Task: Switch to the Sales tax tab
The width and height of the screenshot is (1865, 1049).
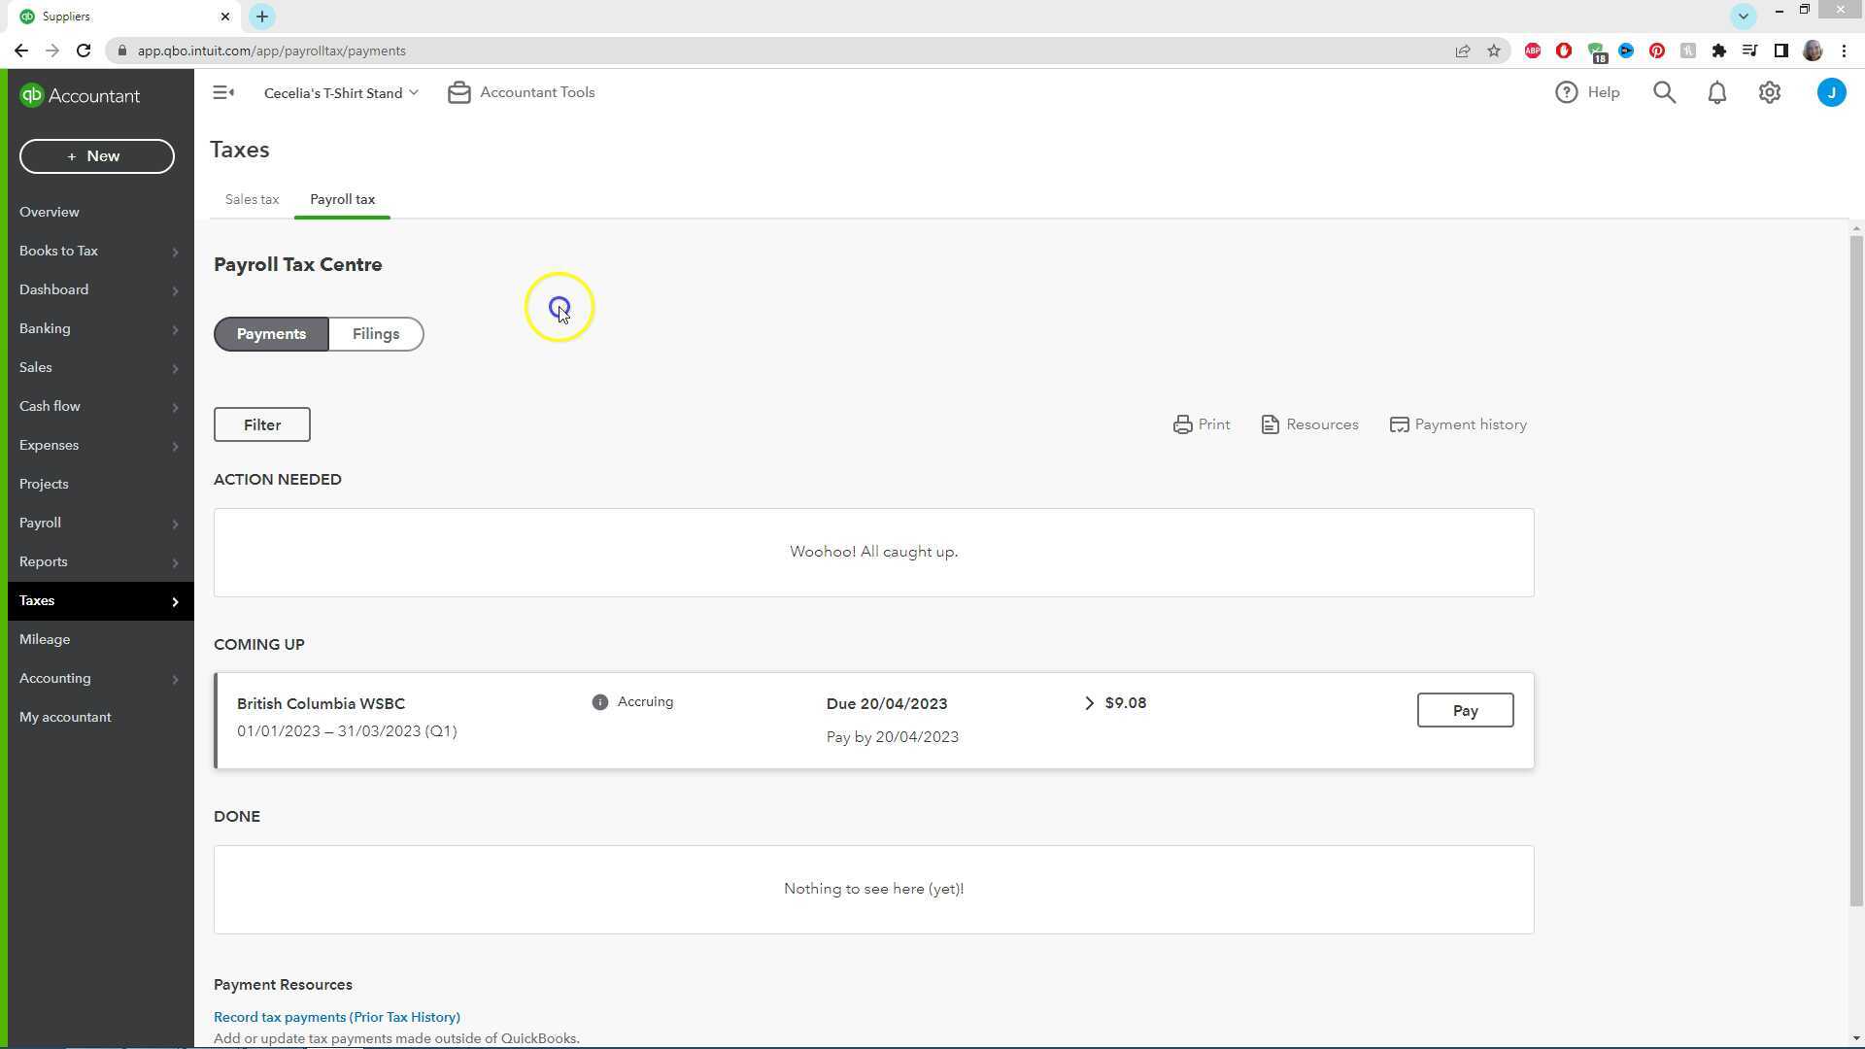Action: click(x=252, y=199)
